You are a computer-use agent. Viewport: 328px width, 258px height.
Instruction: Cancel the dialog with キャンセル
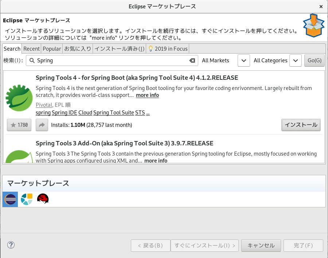point(261,246)
